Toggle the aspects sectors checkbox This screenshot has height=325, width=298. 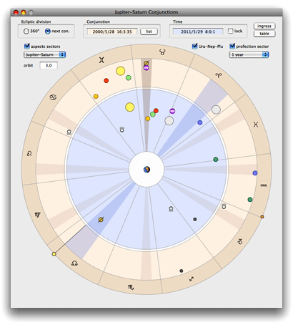tap(27, 46)
